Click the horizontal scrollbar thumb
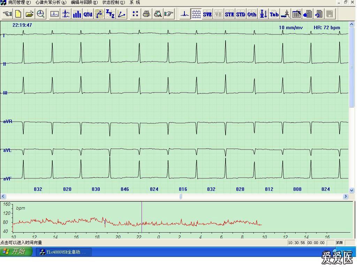Image resolution: width=357 pixels, height=267 pixels. click(x=181, y=196)
